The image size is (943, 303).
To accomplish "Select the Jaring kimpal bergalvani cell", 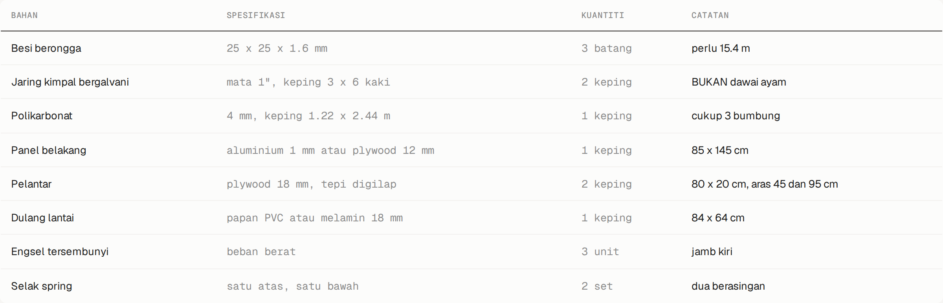I will pyautogui.click(x=70, y=82).
